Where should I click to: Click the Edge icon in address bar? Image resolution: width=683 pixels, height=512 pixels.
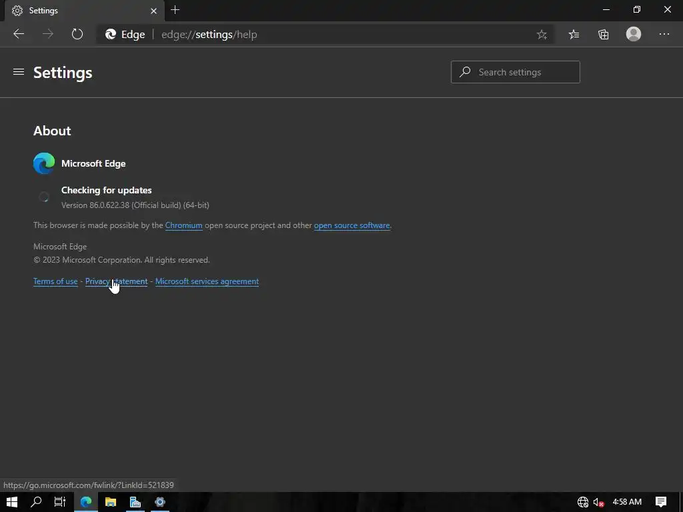[111, 35]
